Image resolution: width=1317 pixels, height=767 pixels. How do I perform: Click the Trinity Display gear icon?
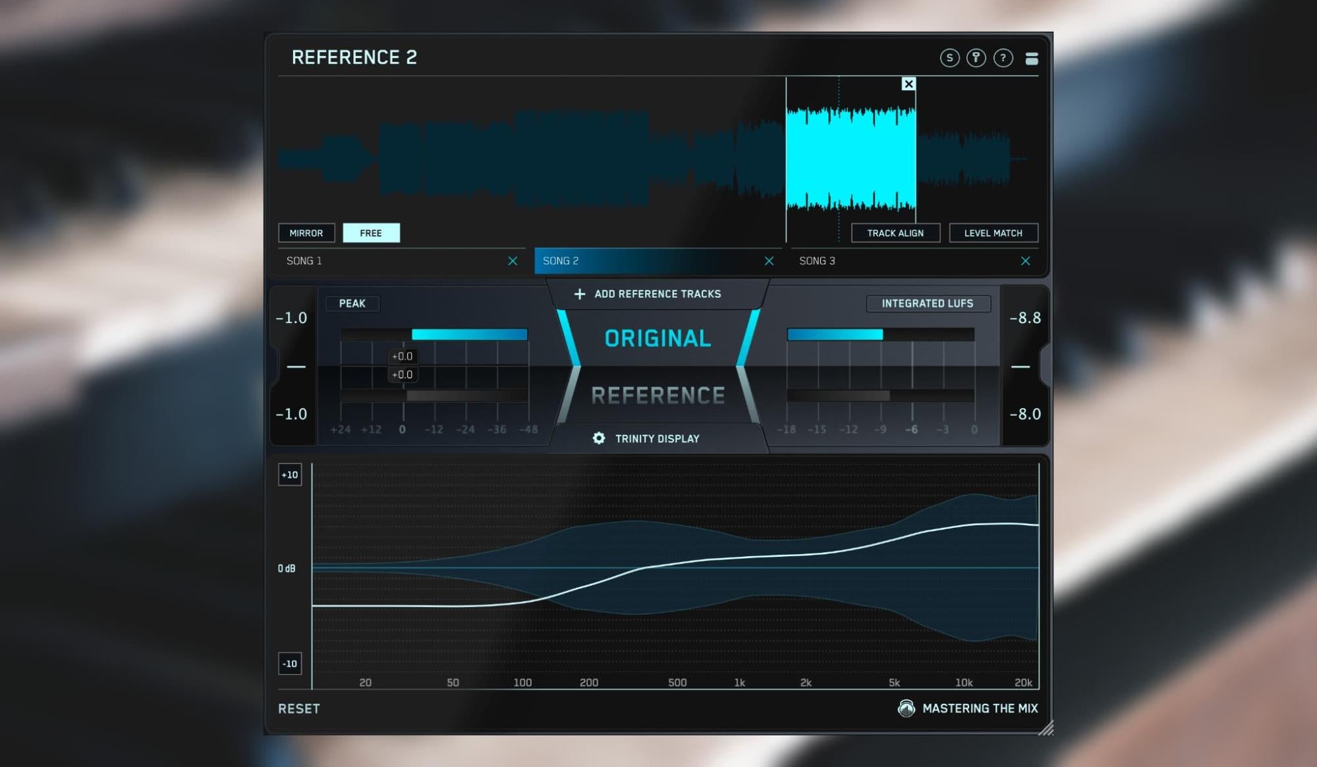tap(599, 438)
